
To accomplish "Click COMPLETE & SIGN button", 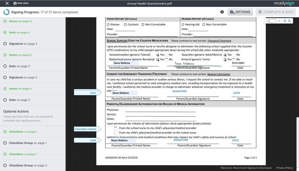I will click(276, 12).
